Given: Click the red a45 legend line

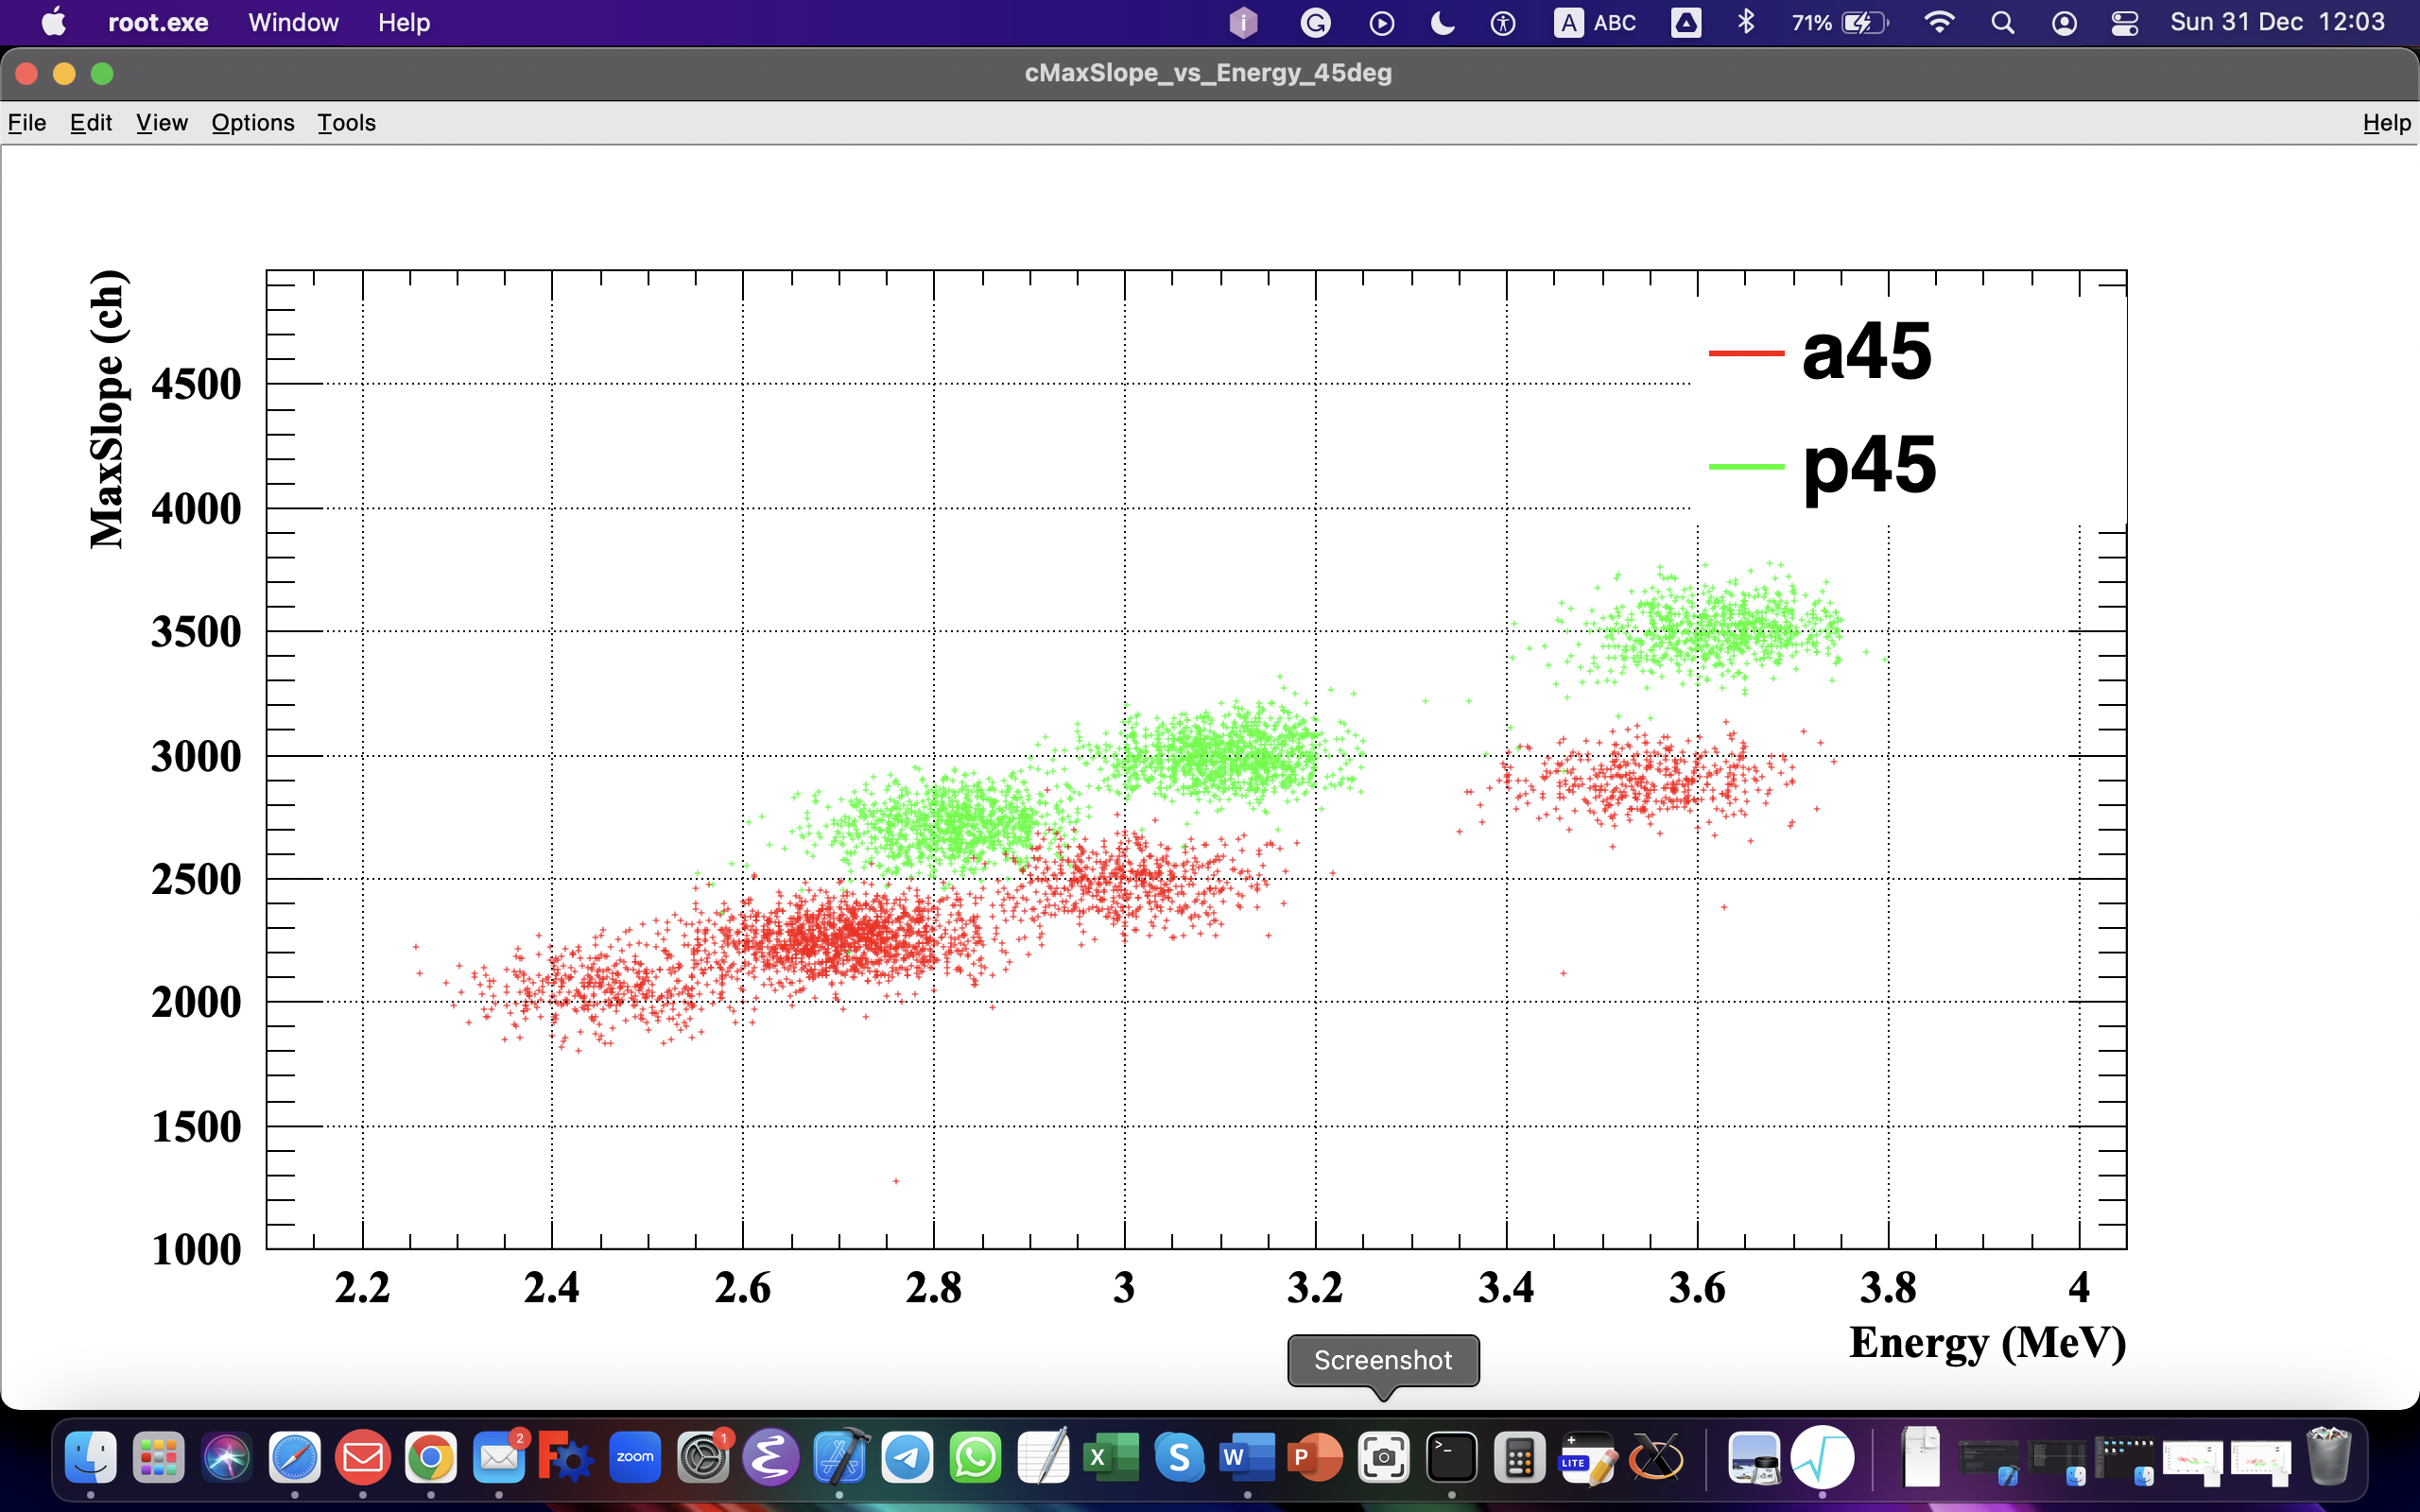Looking at the screenshot, I should (1746, 353).
